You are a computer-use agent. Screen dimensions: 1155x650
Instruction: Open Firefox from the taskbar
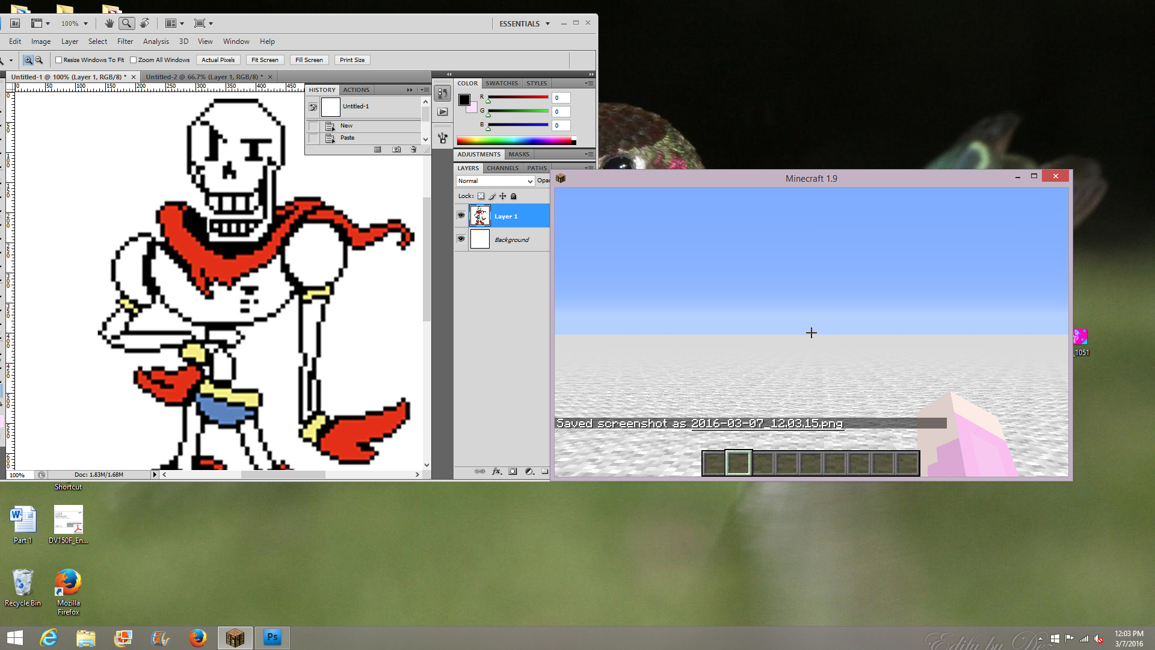click(x=197, y=637)
